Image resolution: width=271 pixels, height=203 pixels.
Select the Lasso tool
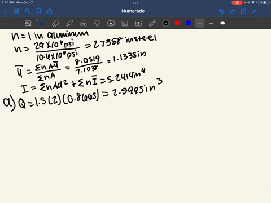[97, 23]
